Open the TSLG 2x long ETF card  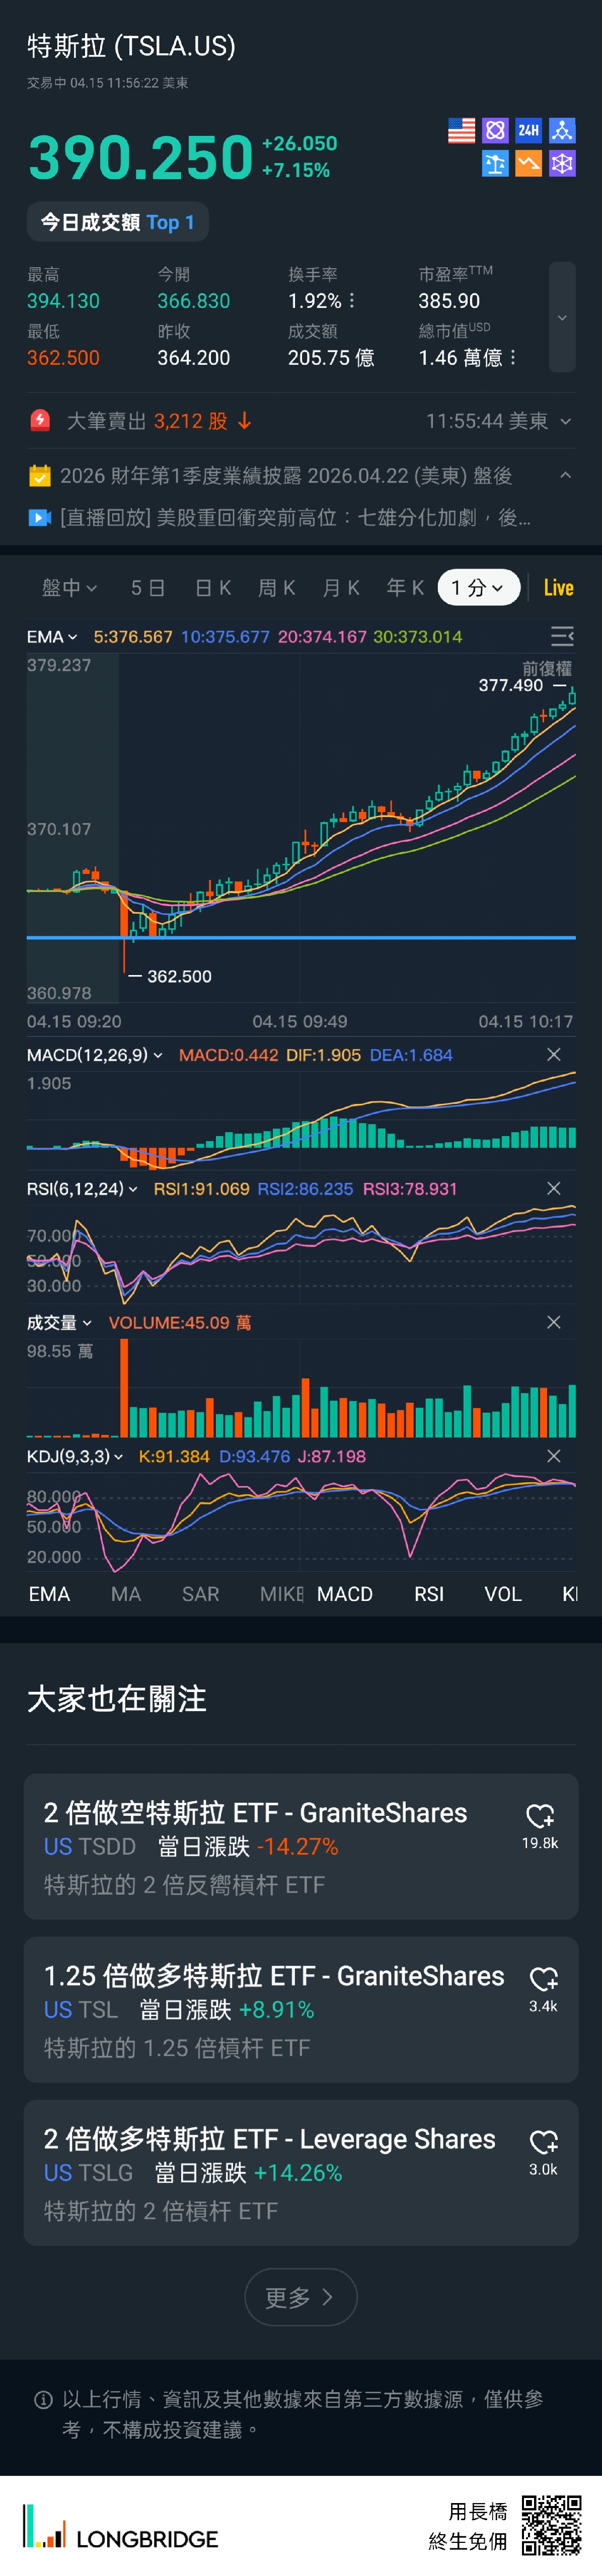coord(270,2172)
